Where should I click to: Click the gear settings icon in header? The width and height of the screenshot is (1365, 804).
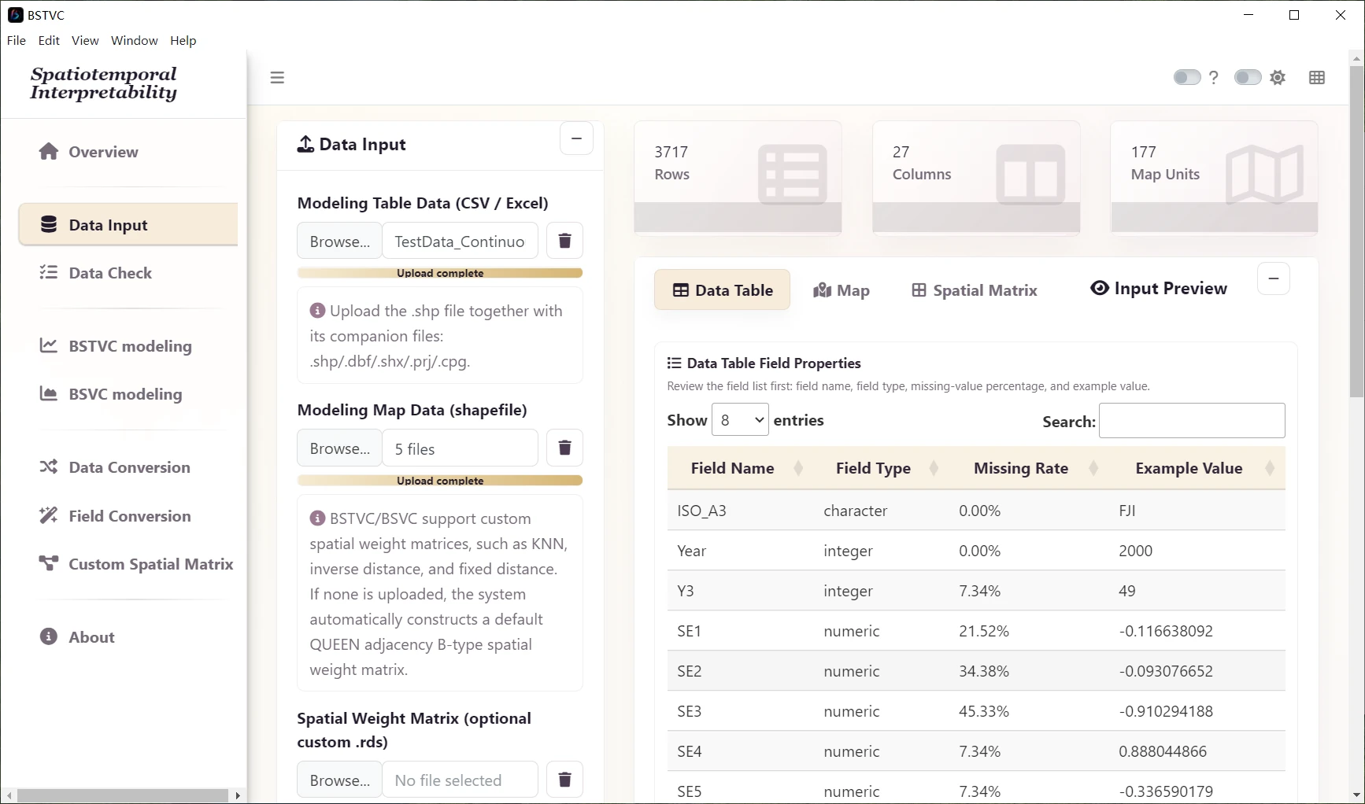1278,78
